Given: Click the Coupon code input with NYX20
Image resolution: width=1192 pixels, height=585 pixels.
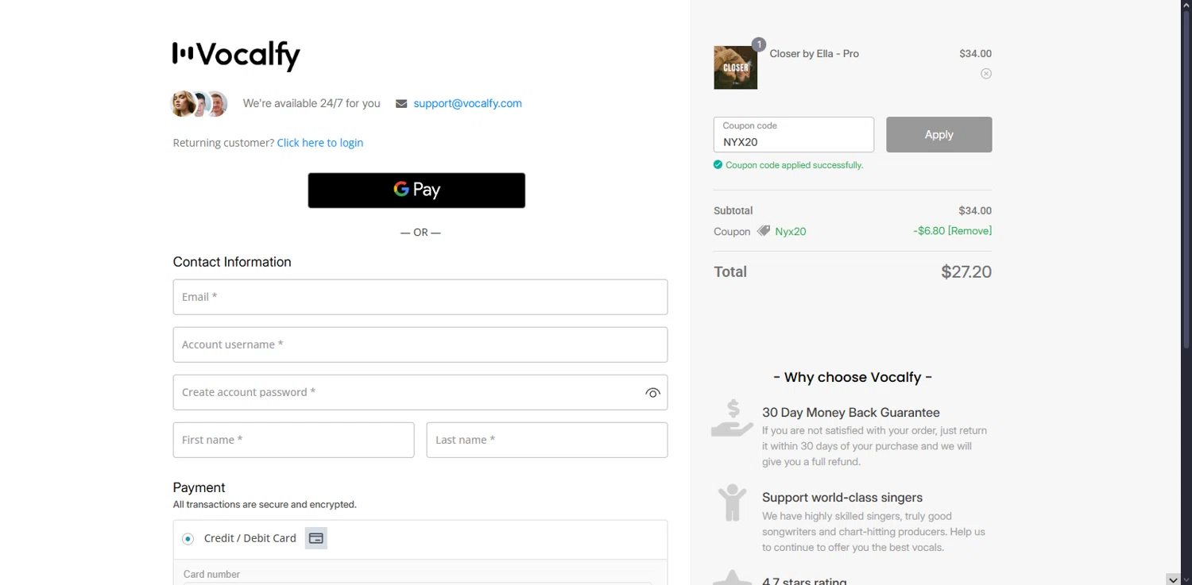Looking at the screenshot, I should [x=794, y=135].
